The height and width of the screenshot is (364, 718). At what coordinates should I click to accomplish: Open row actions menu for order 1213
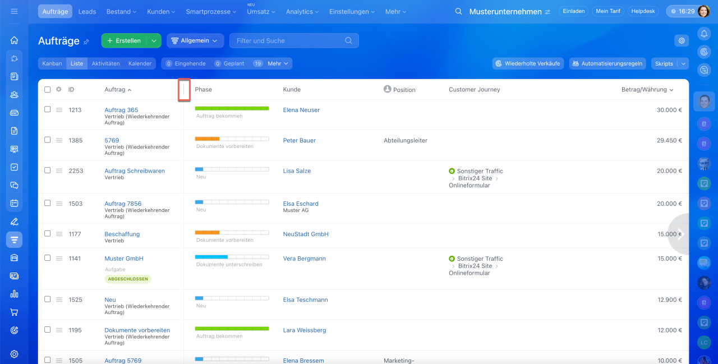[x=59, y=110]
